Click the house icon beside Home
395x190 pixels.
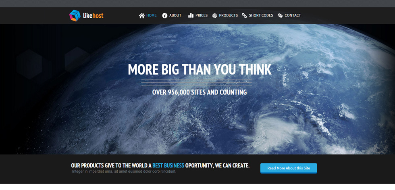tap(142, 16)
